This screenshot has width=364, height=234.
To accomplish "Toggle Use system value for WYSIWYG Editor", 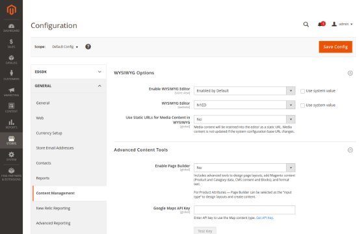I will (302, 105).
